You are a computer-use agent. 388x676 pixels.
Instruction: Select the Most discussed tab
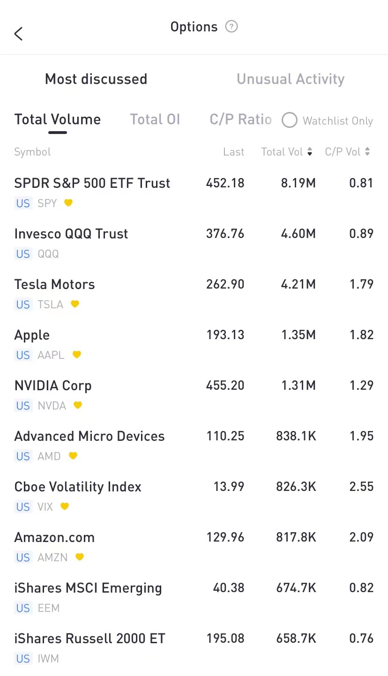click(96, 79)
